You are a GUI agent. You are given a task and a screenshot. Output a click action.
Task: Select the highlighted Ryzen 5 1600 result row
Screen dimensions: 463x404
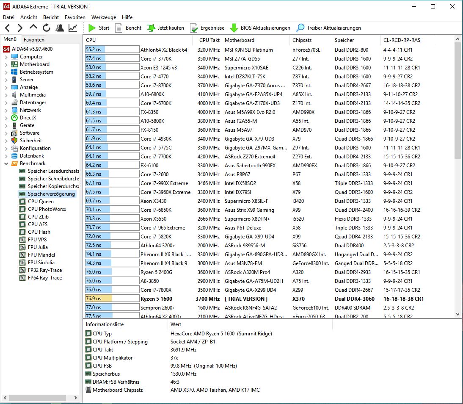click(169, 299)
